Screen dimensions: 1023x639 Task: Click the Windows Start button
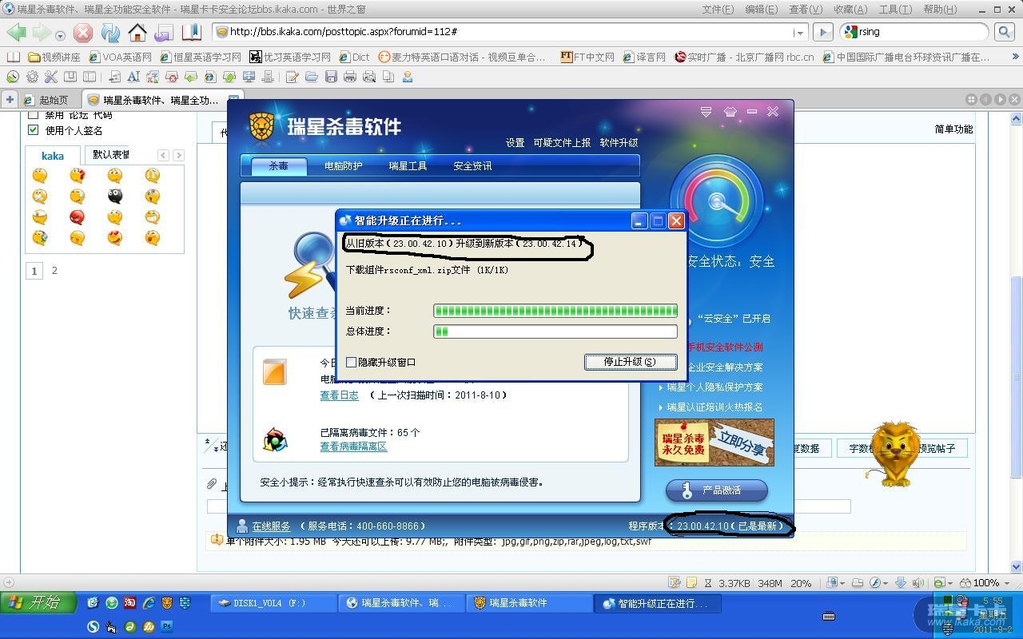click(38, 602)
